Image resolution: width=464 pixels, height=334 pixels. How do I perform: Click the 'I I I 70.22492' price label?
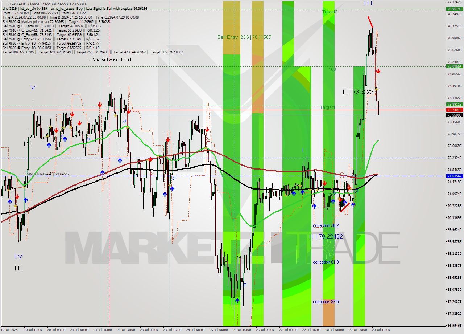point(326,236)
